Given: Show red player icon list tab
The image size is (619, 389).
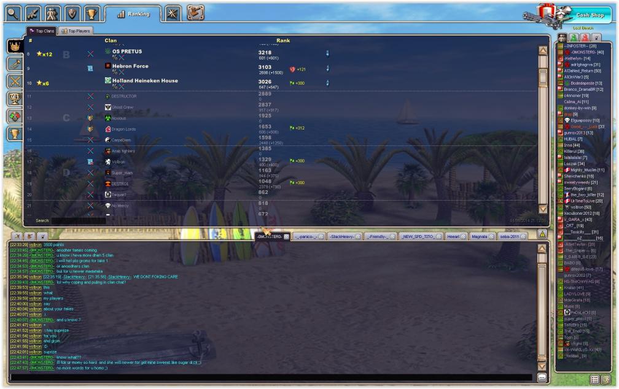Looking at the screenshot, I should pyautogui.click(x=584, y=38).
